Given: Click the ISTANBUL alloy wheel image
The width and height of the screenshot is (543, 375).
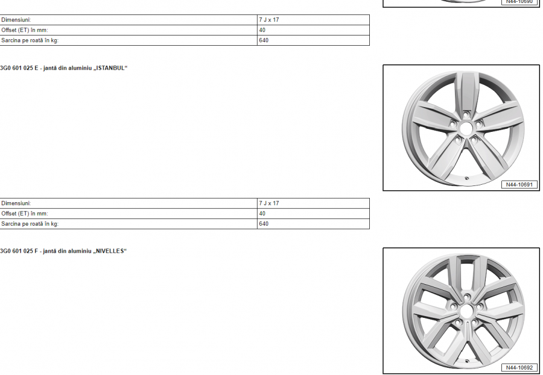Looking at the screenshot, I should click(x=462, y=126).
